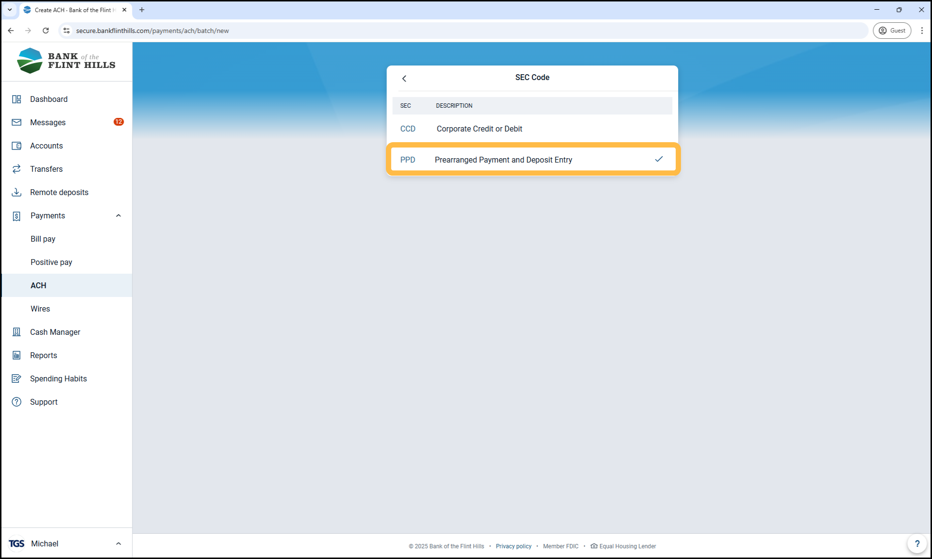Open Wires under Payments
Image resolution: width=932 pixels, height=559 pixels.
(40, 309)
